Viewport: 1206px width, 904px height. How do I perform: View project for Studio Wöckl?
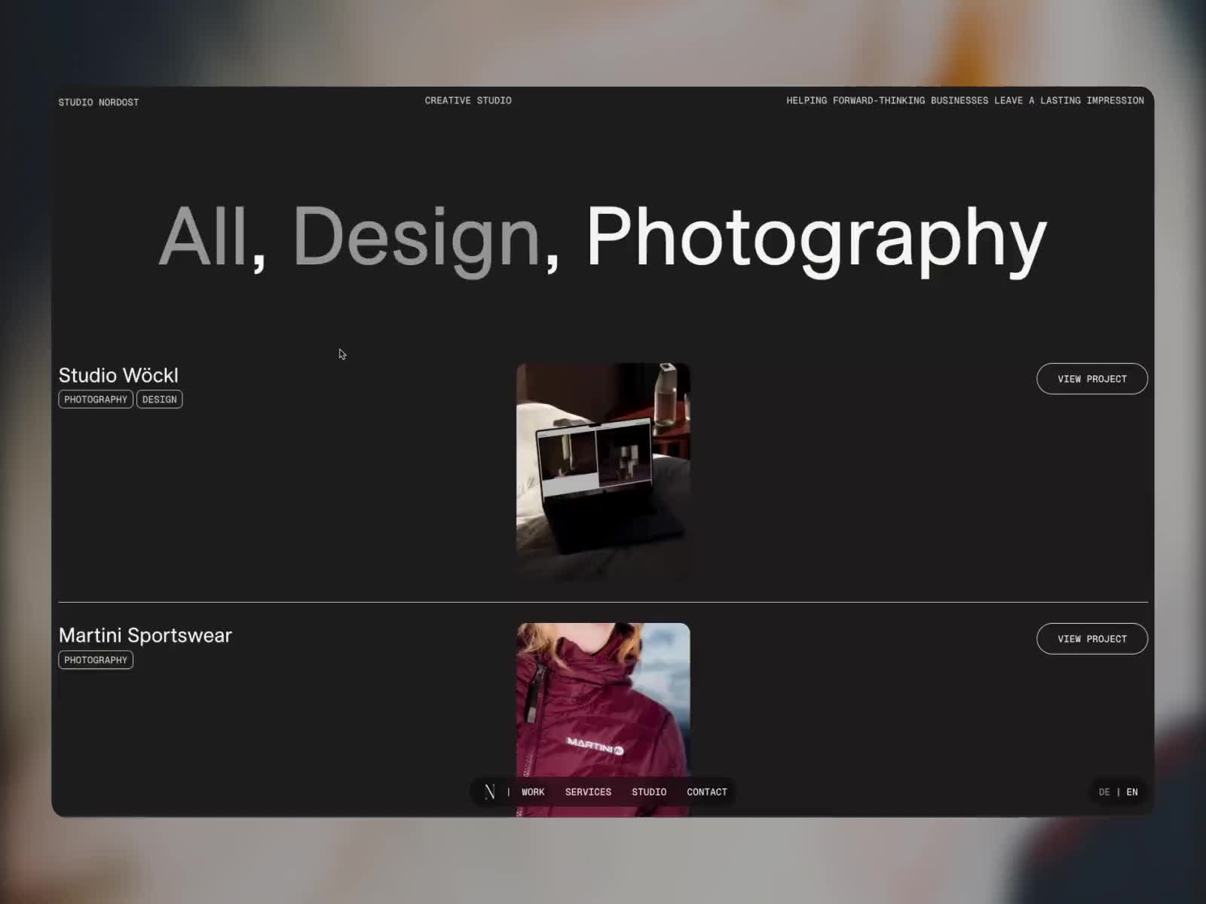click(x=1092, y=379)
